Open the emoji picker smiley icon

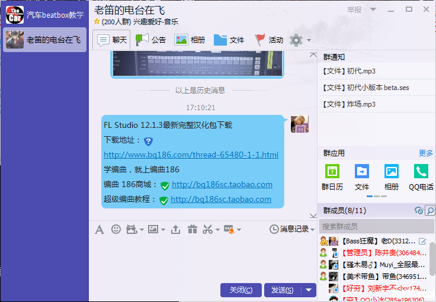[116, 229]
